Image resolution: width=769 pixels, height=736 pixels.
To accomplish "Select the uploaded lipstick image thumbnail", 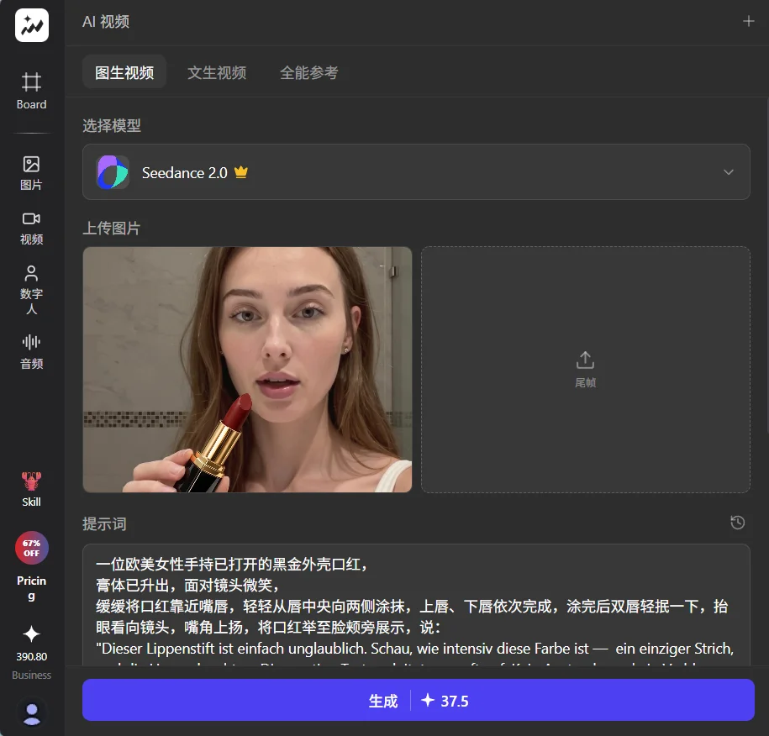I will pos(246,368).
